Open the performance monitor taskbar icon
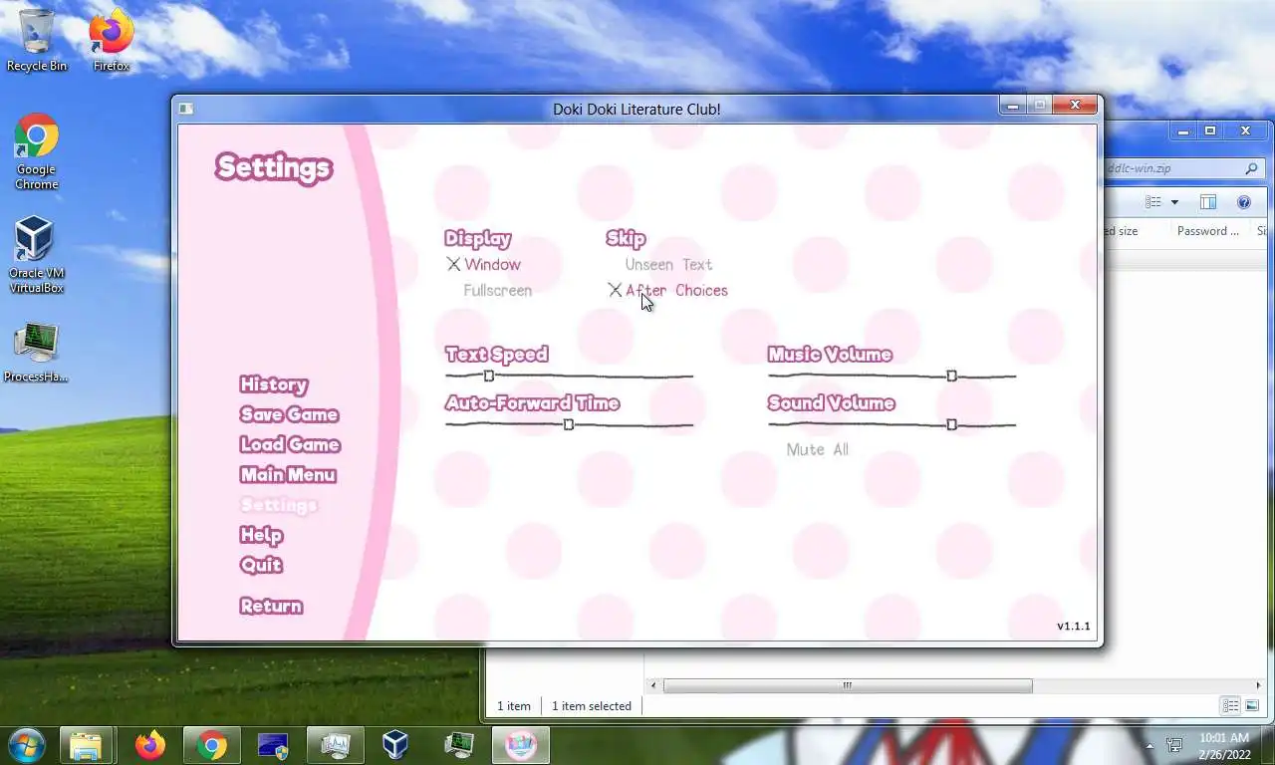1275x765 pixels. tap(334, 745)
